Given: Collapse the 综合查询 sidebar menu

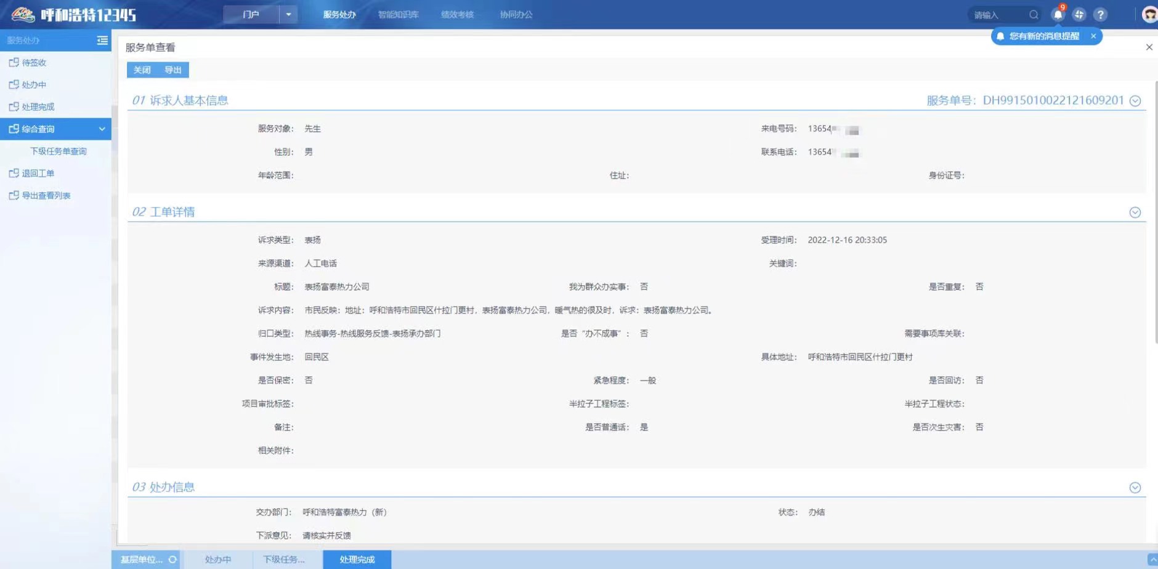Looking at the screenshot, I should 102,129.
